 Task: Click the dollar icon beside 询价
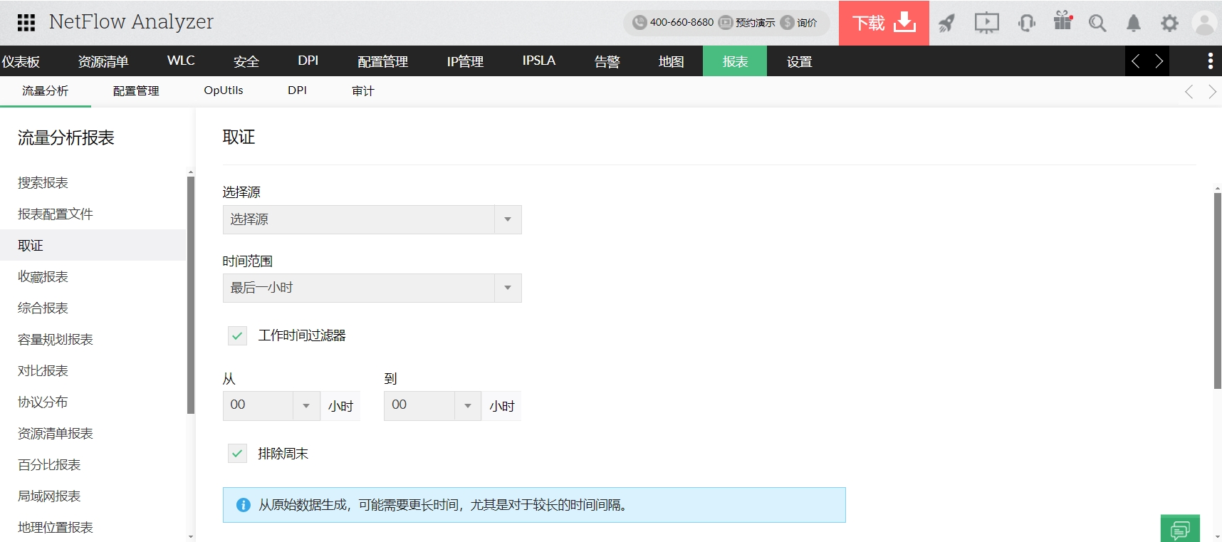pos(787,22)
